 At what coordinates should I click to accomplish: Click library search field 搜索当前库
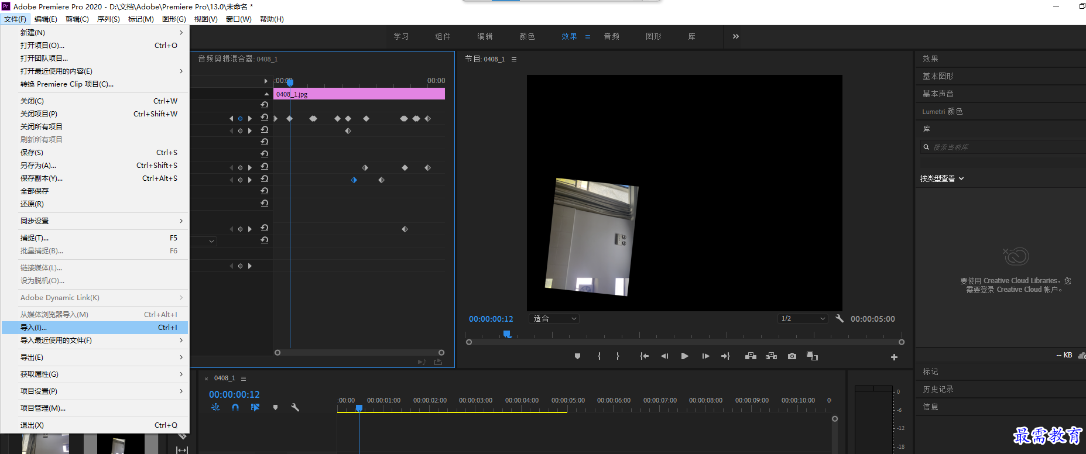point(1002,147)
